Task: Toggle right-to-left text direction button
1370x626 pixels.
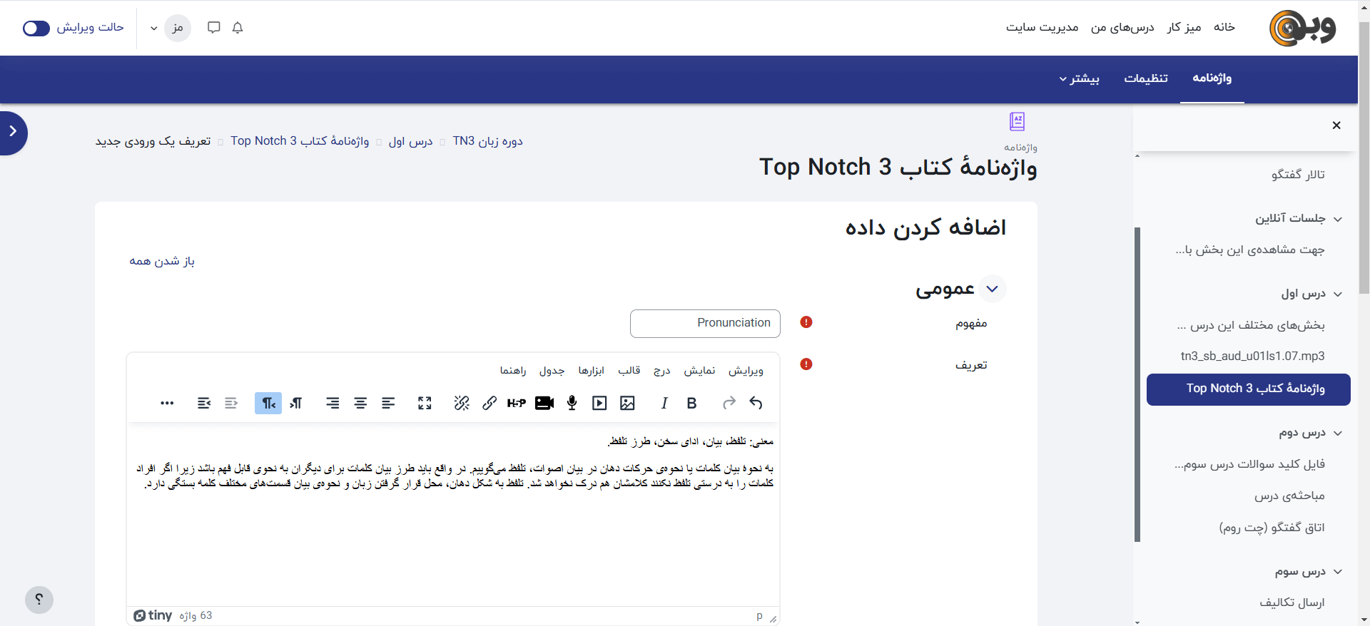Action: pyautogui.click(x=268, y=404)
